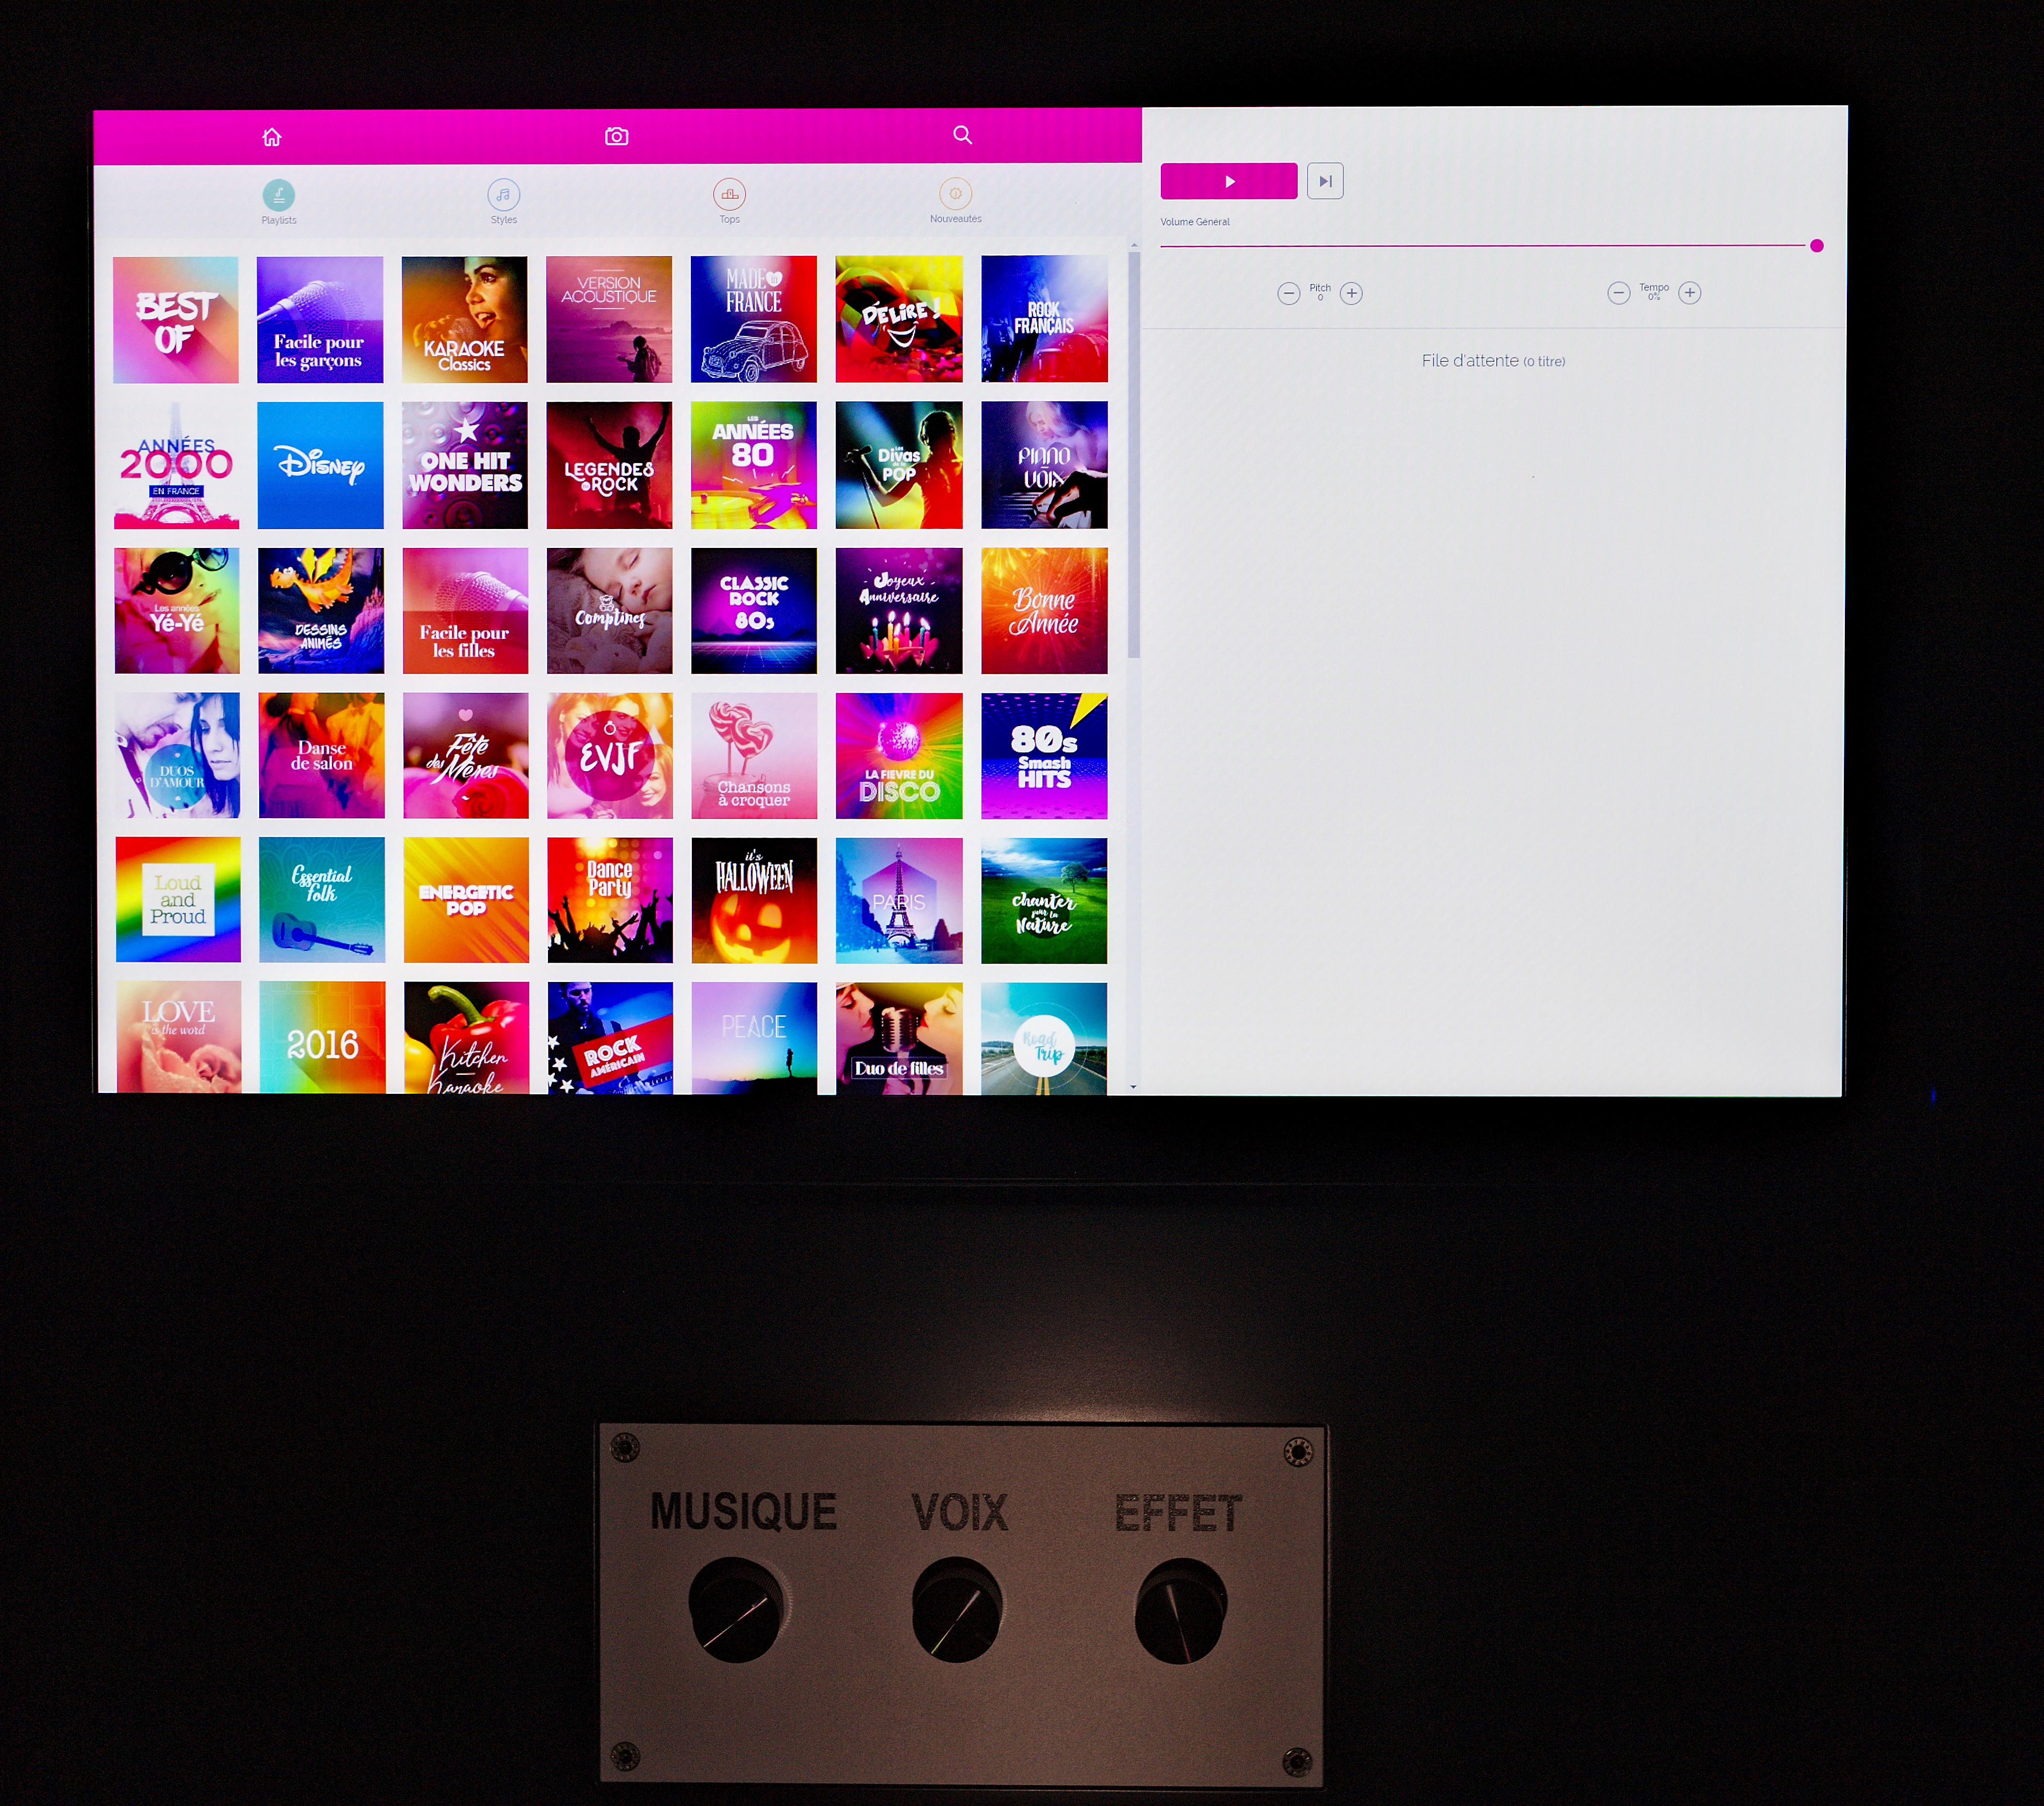
Task: Open the Délire playlist
Action: click(899, 319)
